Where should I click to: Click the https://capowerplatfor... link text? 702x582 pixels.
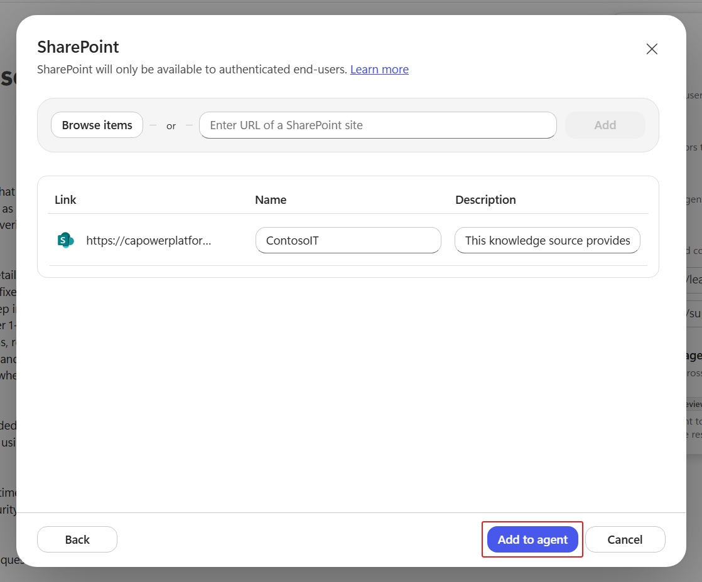tap(149, 240)
